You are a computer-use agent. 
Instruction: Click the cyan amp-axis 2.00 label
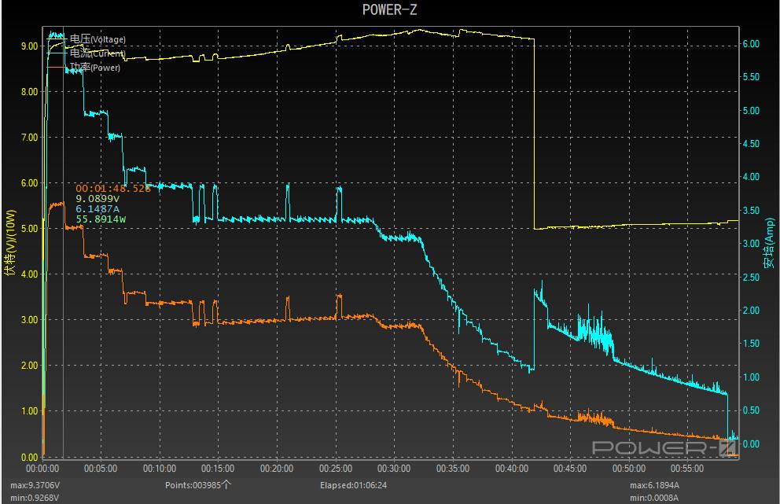point(751,311)
